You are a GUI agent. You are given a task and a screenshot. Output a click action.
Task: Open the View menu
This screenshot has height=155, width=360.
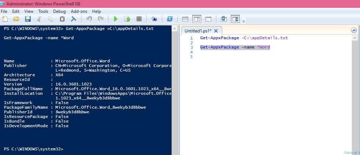click(29, 11)
